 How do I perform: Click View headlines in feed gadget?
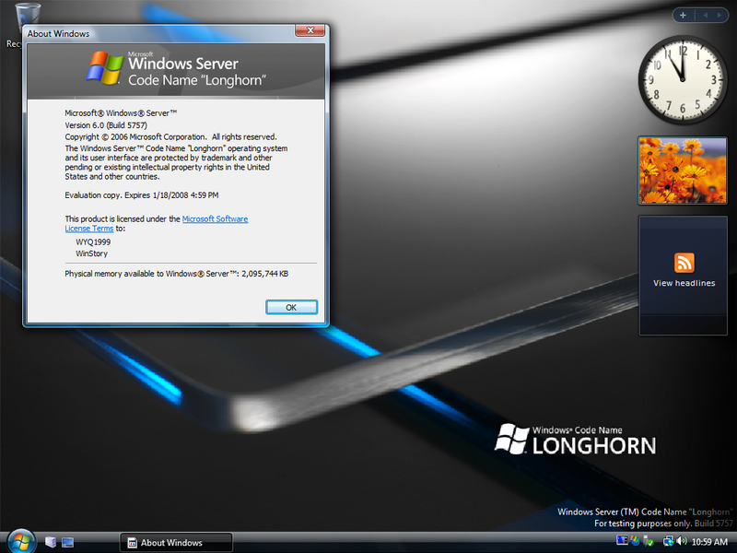684,283
